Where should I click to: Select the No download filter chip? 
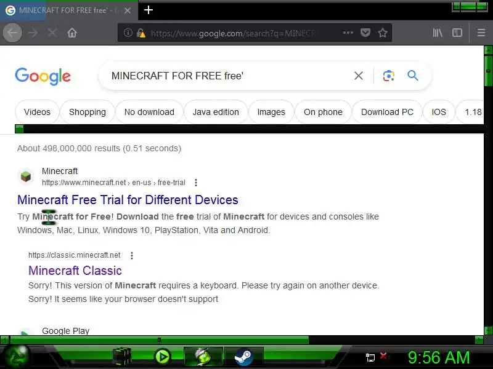tap(149, 112)
